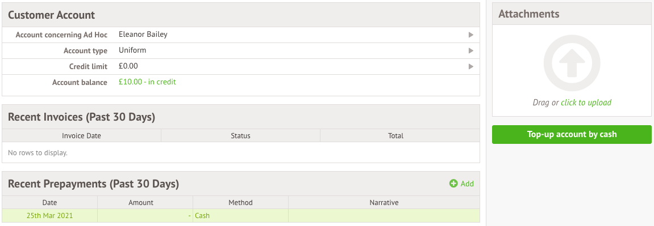This screenshot has width=654, height=226.
Task: Click the upload arrow circle icon
Action: click(572, 63)
